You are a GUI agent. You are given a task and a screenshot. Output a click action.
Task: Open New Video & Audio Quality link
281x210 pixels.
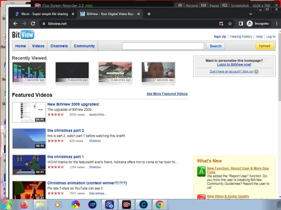point(228,196)
